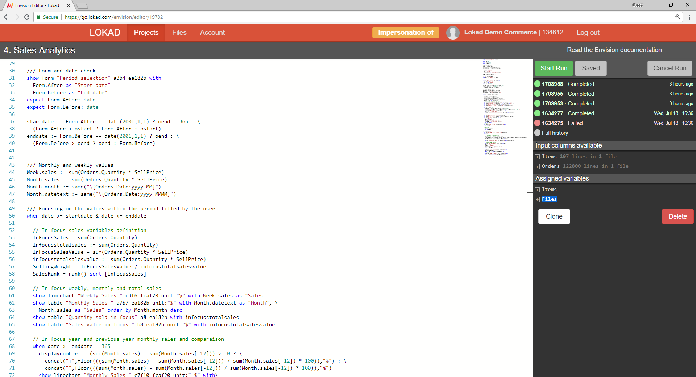Click the magnifier zoom icon in the address bar
The image size is (696, 377).
678,17
